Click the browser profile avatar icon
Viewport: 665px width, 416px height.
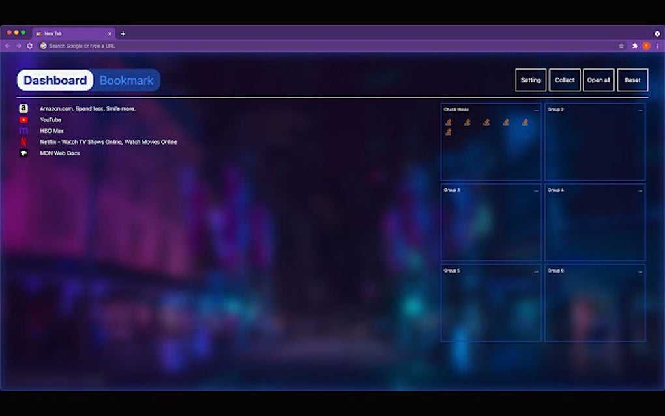[x=646, y=46]
